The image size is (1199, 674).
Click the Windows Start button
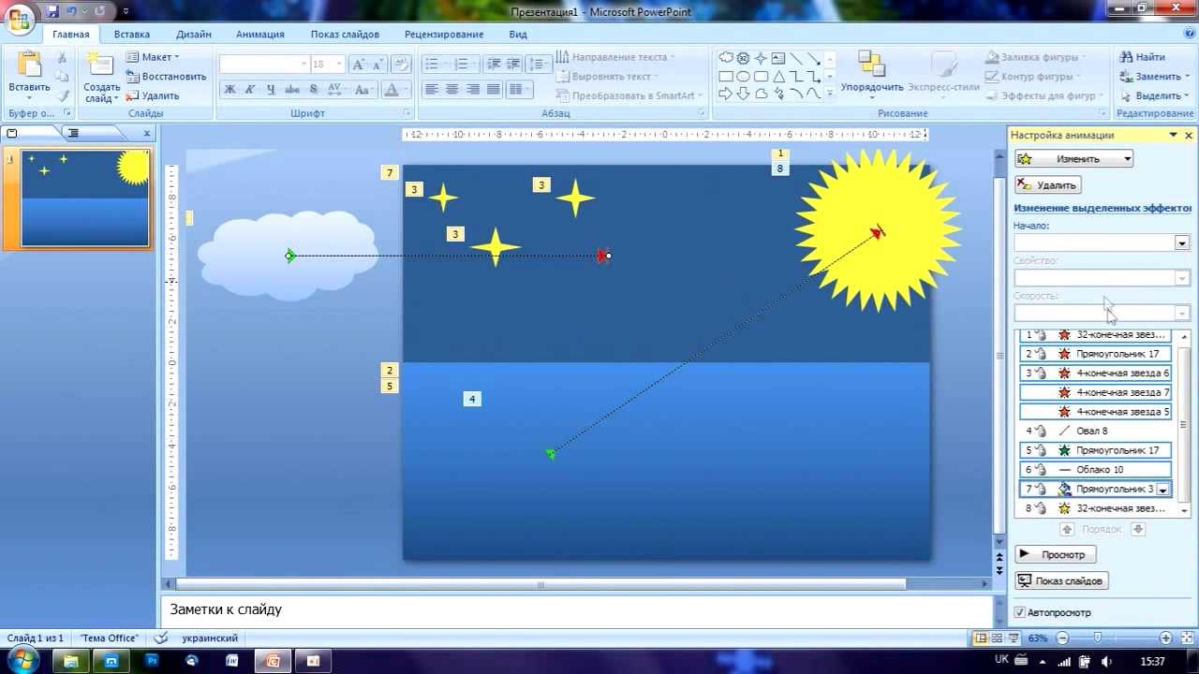[24, 661]
